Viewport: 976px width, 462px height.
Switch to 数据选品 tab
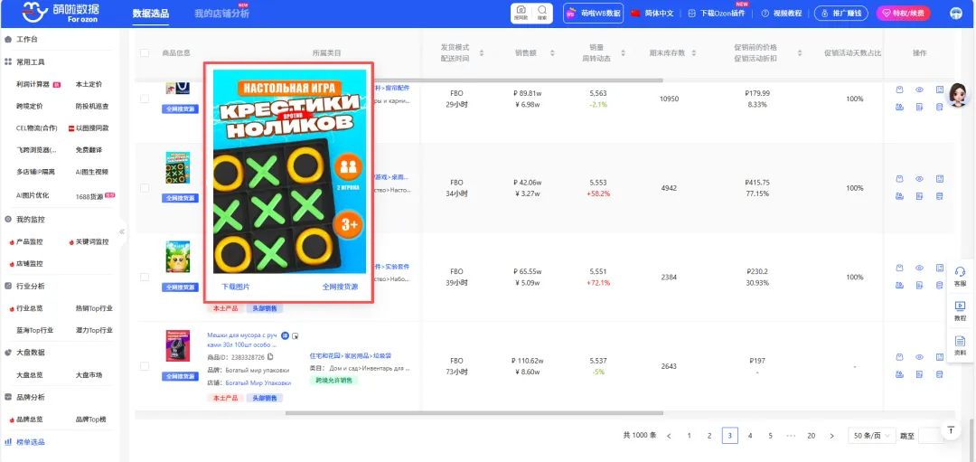click(151, 14)
